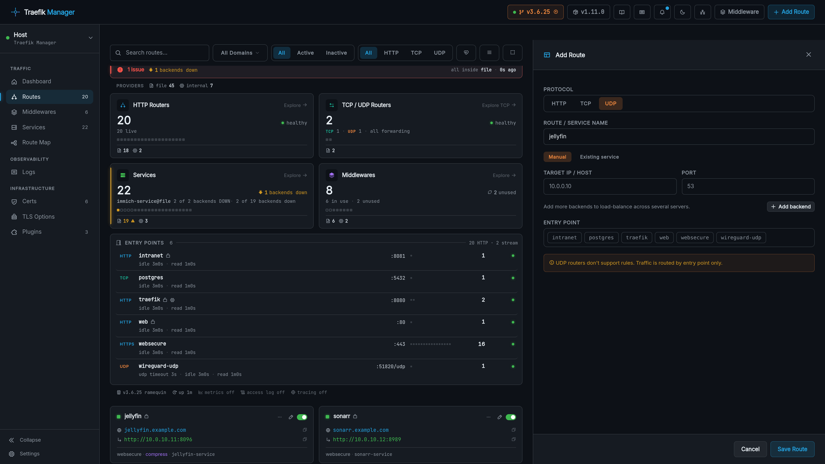The height and width of the screenshot is (464, 825).
Task: Open Middlewares in the sidebar
Action: coord(49,112)
